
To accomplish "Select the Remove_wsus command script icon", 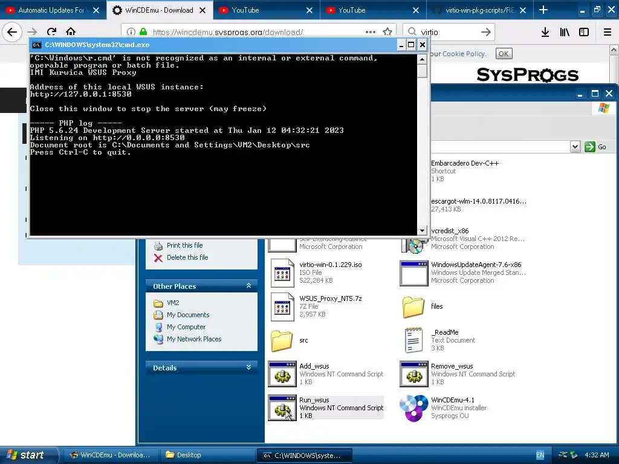I will pos(413,374).
